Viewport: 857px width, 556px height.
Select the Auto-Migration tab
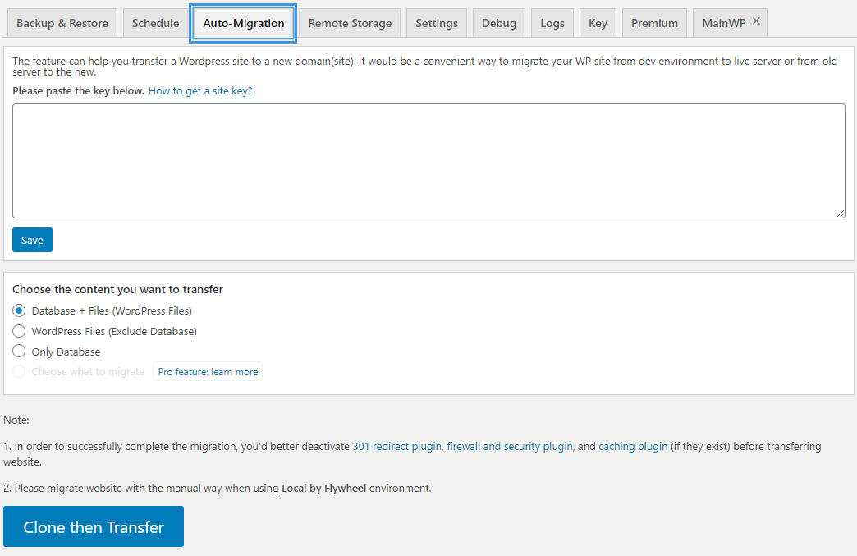(243, 23)
